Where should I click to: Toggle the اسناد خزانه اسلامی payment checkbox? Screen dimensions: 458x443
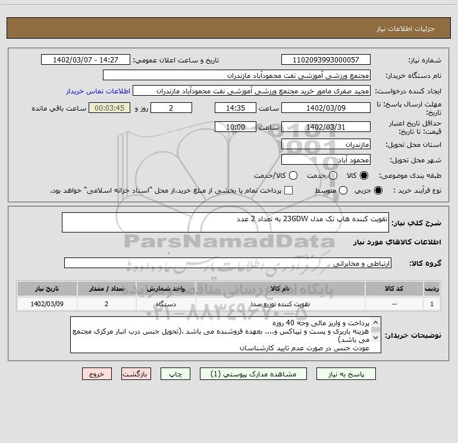pos(288,190)
